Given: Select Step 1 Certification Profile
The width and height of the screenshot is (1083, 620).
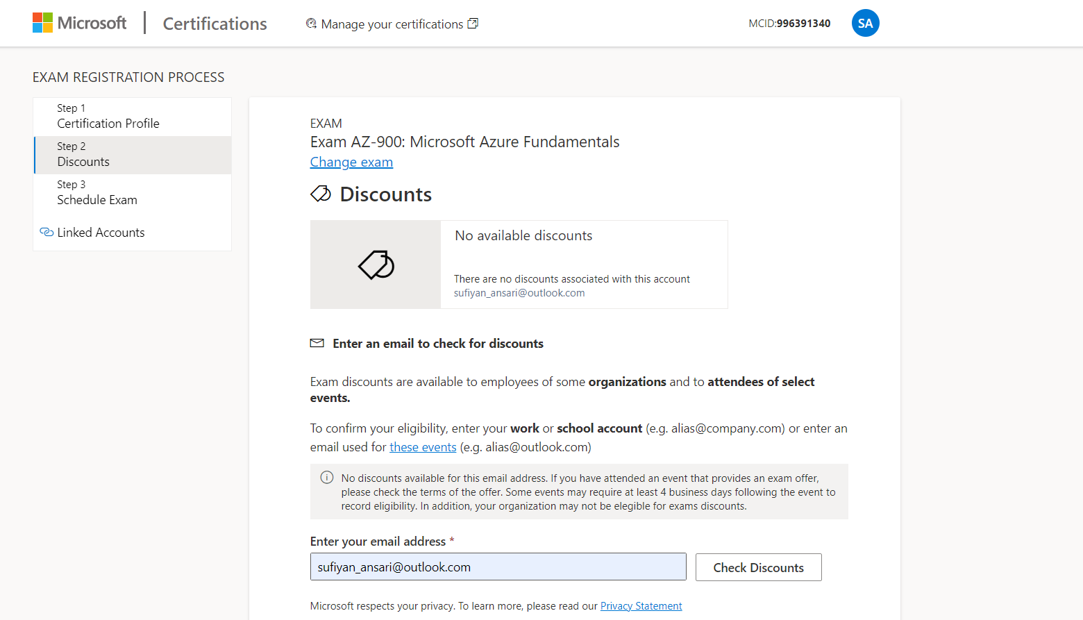Looking at the screenshot, I should pos(108,116).
